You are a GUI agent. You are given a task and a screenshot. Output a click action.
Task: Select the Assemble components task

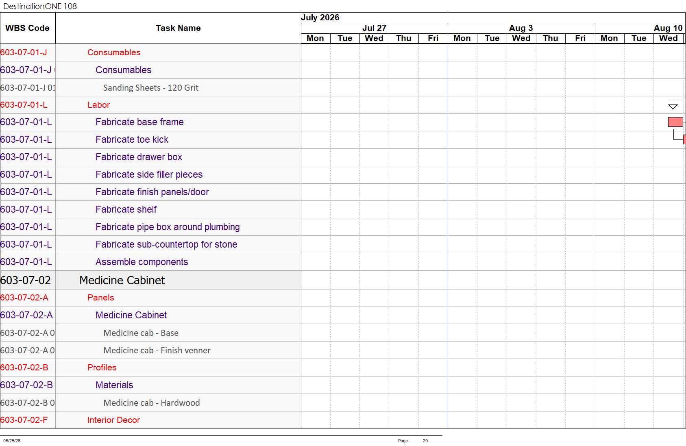click(x=142, y=262)
